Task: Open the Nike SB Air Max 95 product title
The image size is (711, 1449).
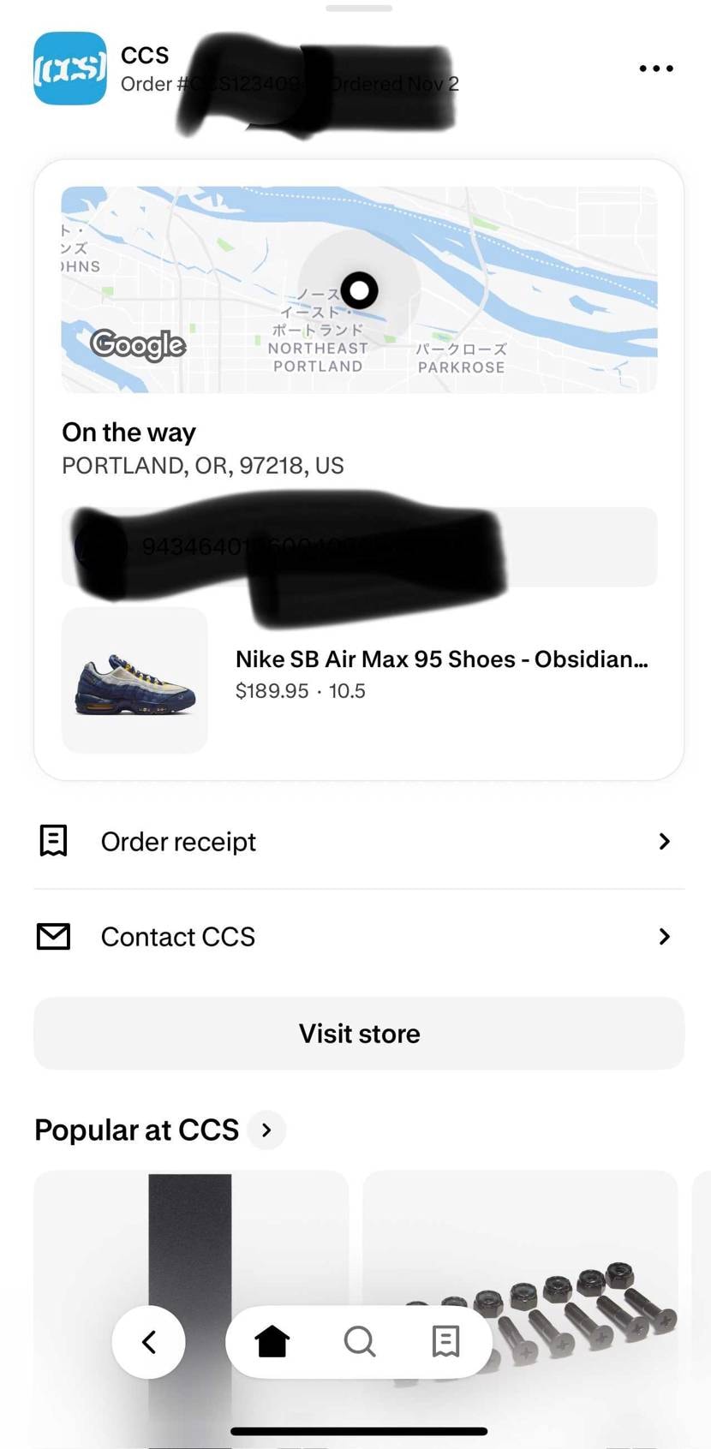Action: click(x=441, y=659)
